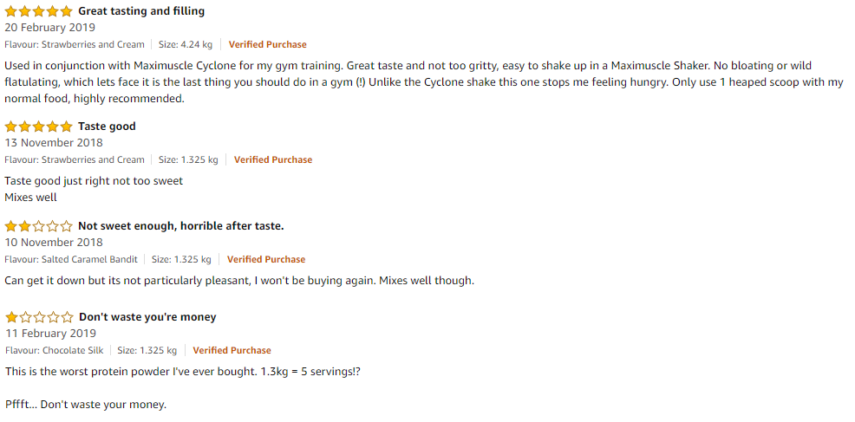Open "Not sweet enough, horrible after taste." title
855x422 pixels.
coord(181,225)
